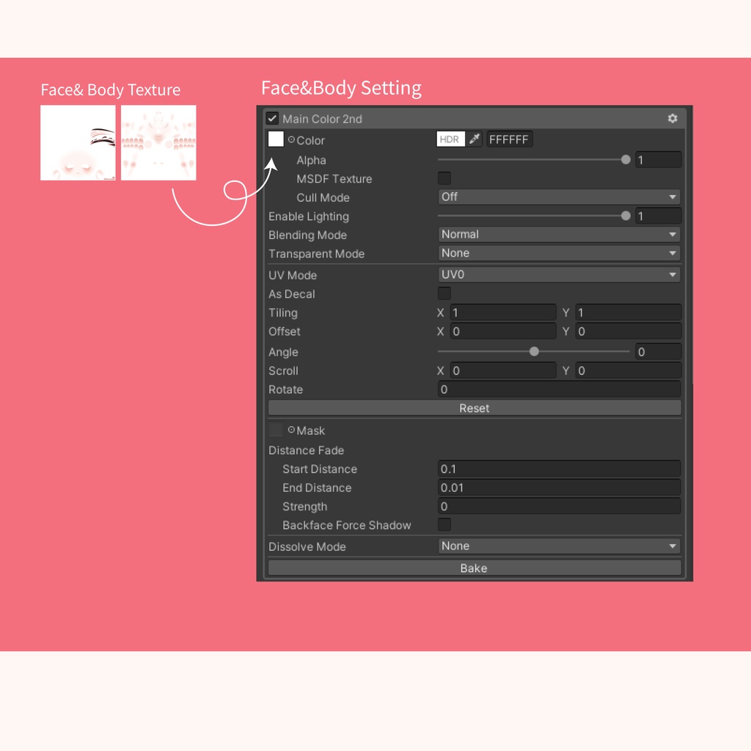Image resolution: width=751 pixels, height=751 pixels.
Task: Switch UV Mode from UV0
Action: (559, 274)
